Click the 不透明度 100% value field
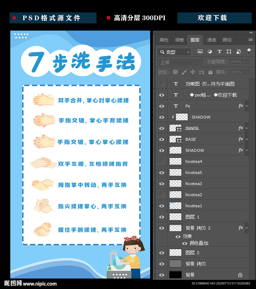The width and height of the screenshot is (256, 289). [x=236, y=62]
